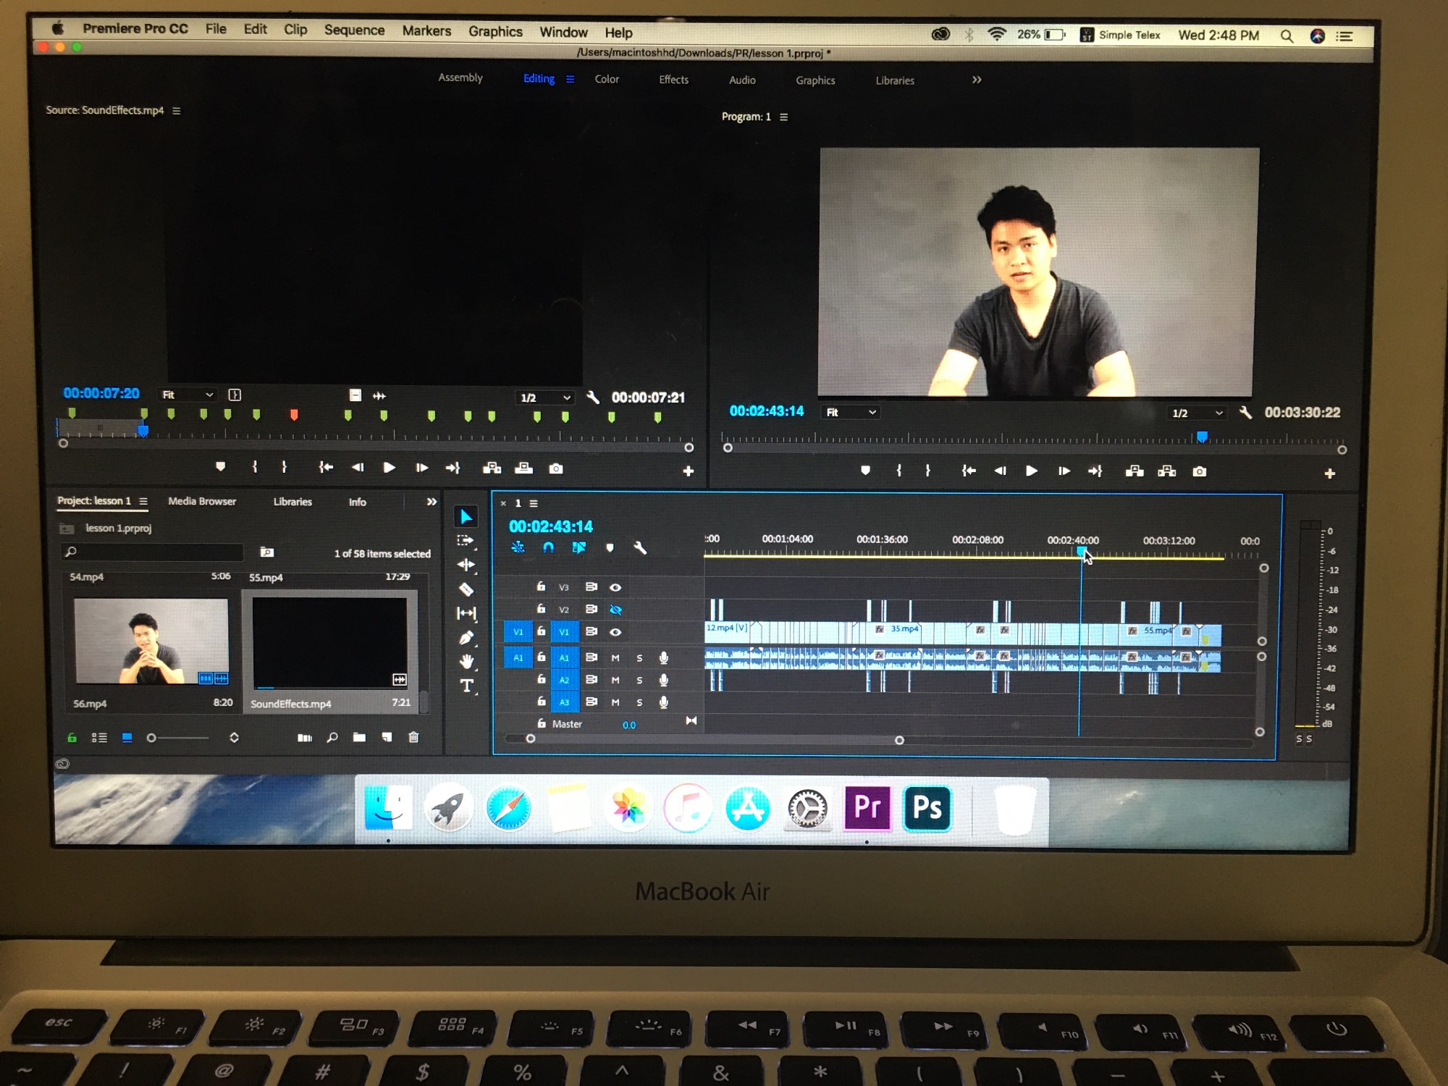The height and width of the screenshot is (1086, 1448).
Task: Toggle V1 track output eye
Action: (x=615, y=632)
